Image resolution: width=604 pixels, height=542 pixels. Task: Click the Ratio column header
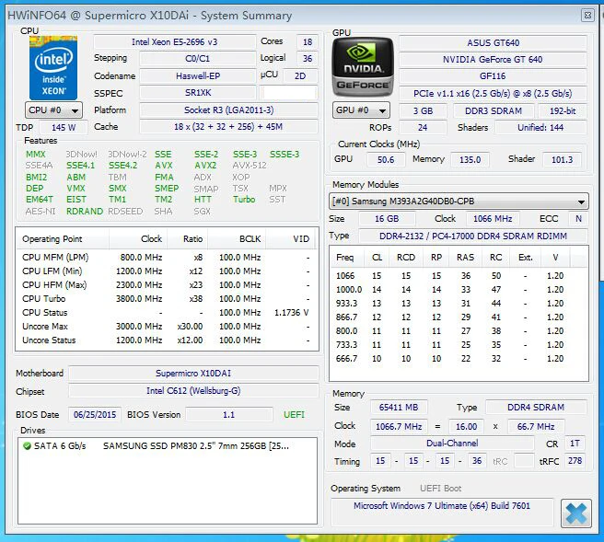coord(188,239)
